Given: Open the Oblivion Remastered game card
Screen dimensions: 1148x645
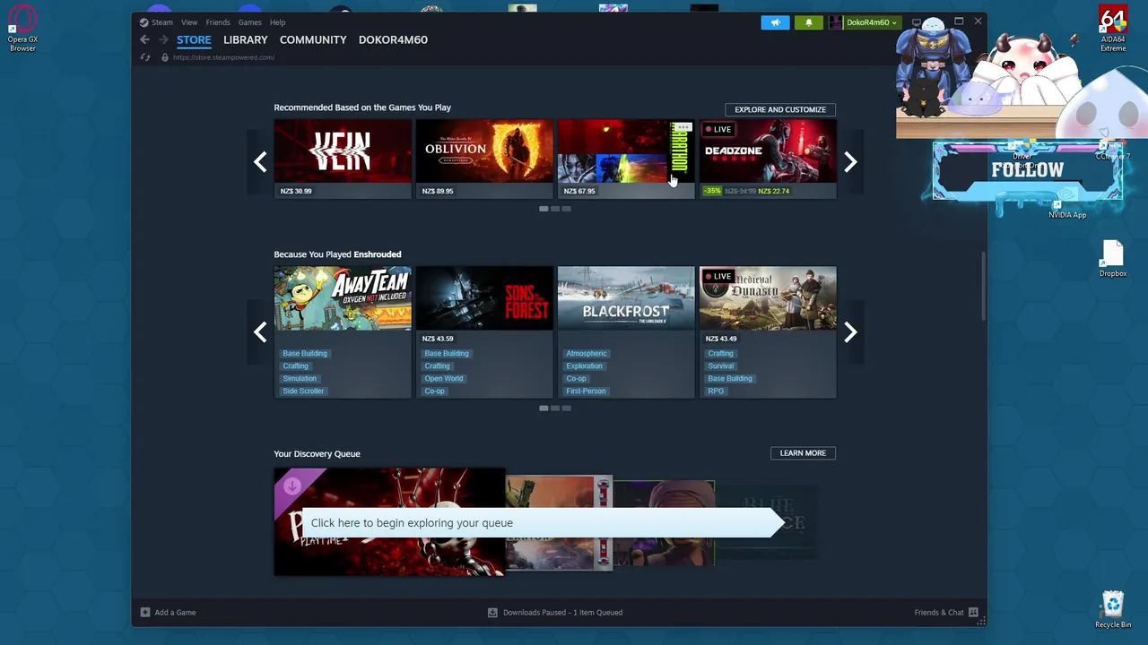Looking at the screenshot, I should pyautogui.click(x=484, y=159).
